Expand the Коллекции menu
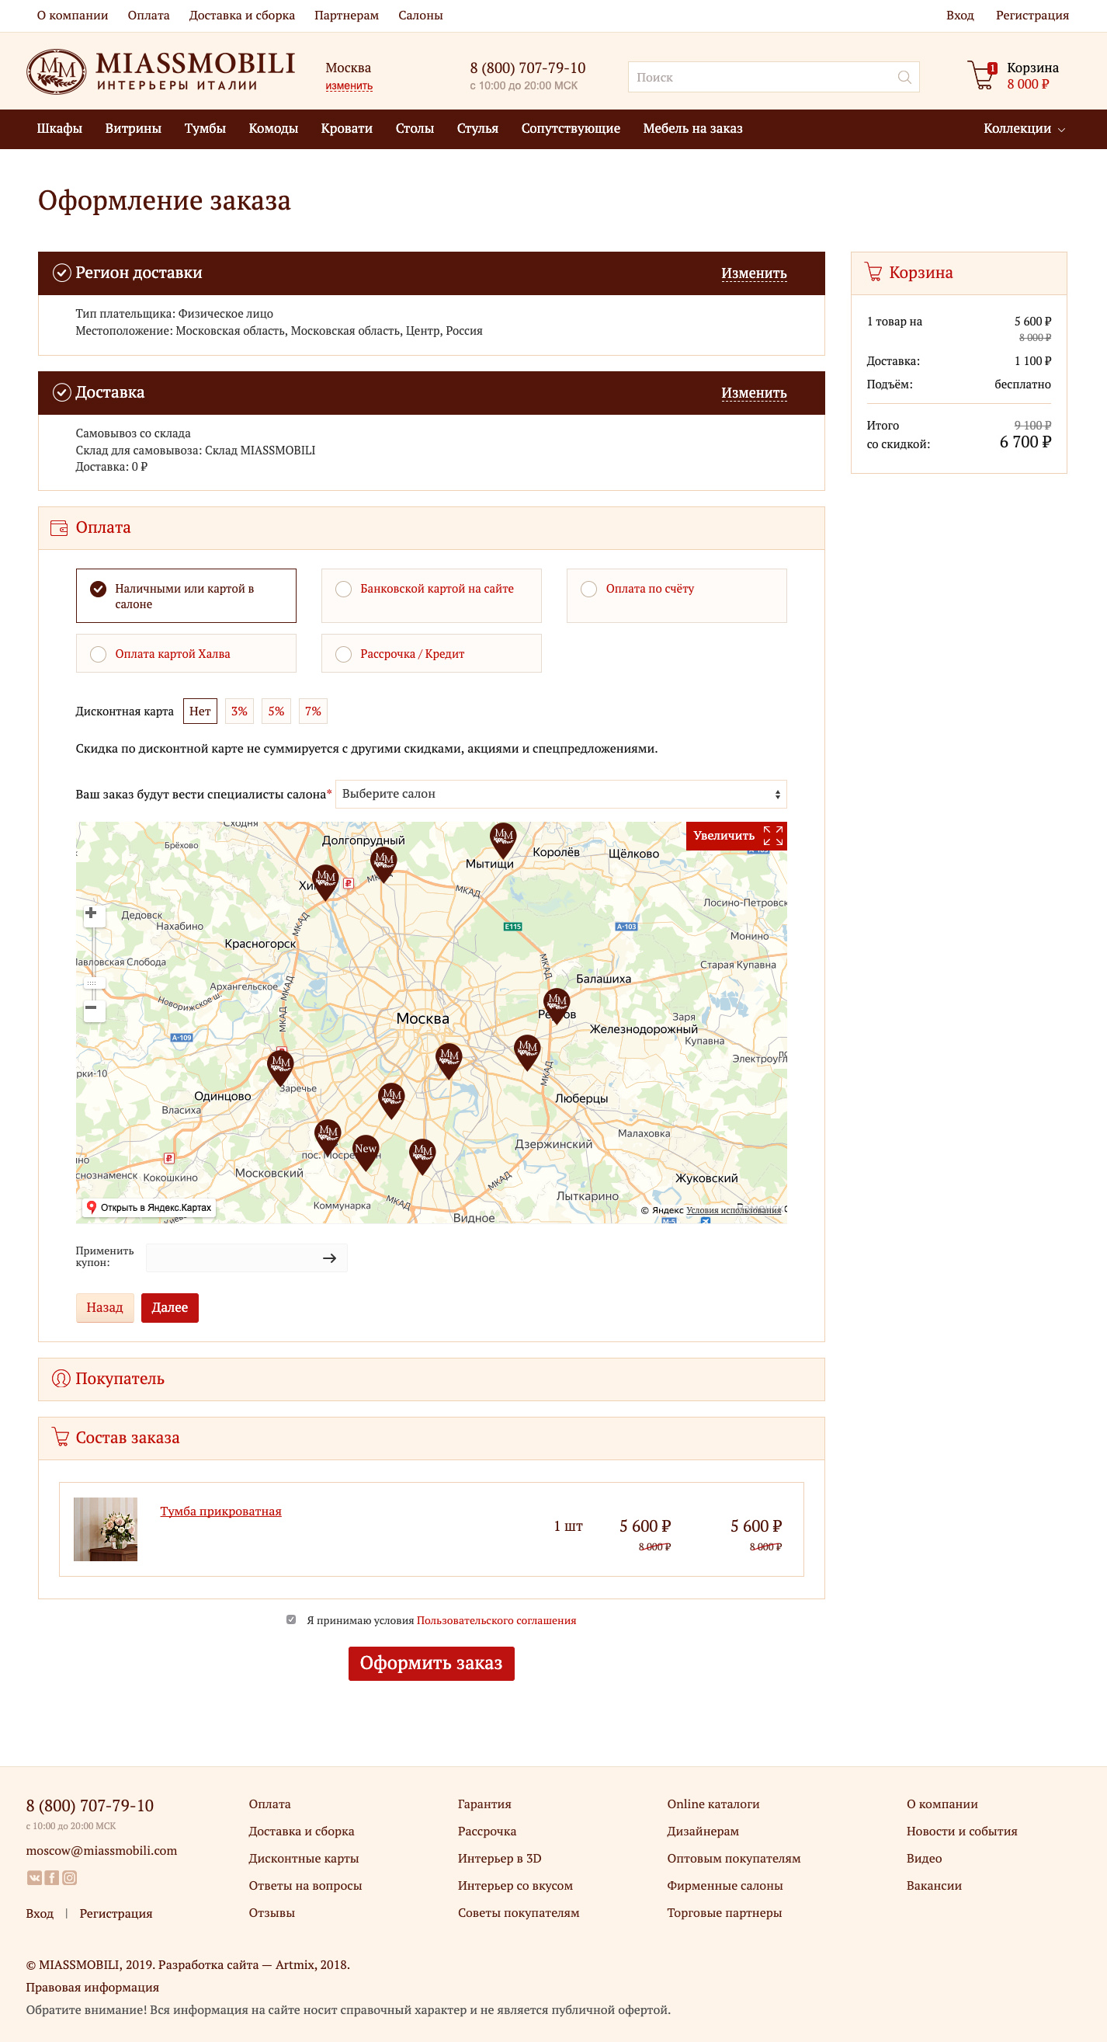Image resolution: width=1107 pixels, height=2042 pixels. (1024, 128)
